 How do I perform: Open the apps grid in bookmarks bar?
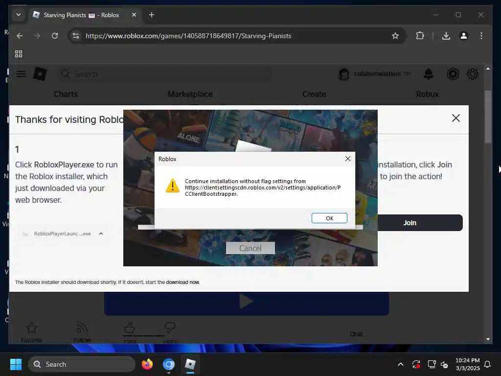click(x=19, y=54)
